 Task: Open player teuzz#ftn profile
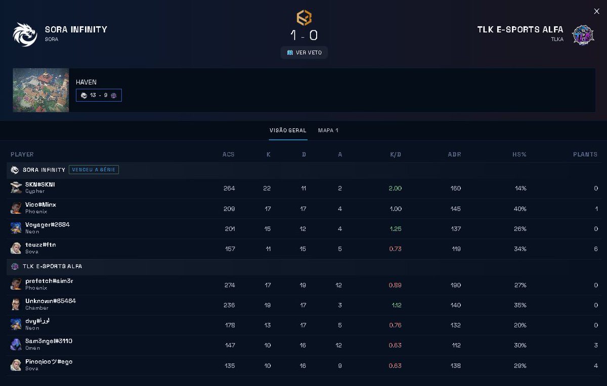pyautogui.click(x=40, y=245)
